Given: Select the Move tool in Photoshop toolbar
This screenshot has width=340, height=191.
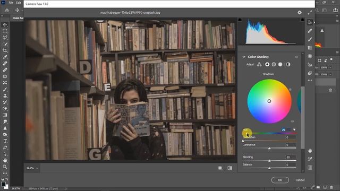Looking at the screenshot, I should [x=5, y=24].
